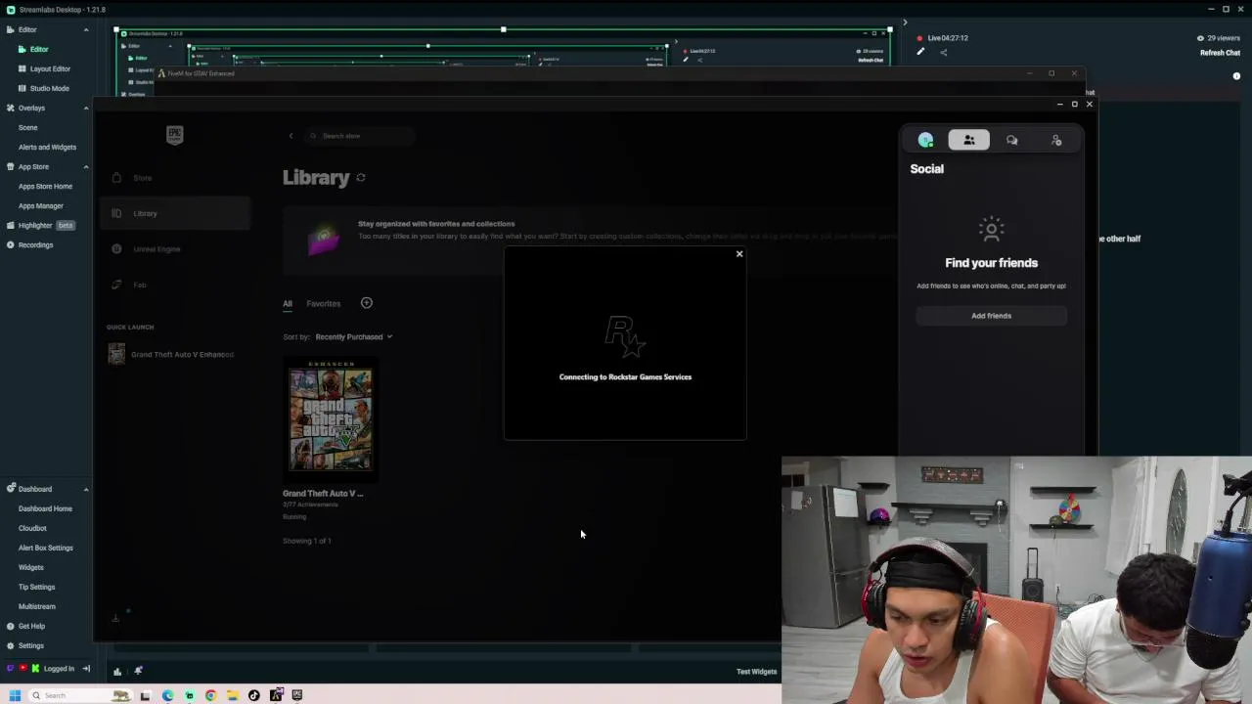Collapse the Editor section chevron

(x=86, y=30)
